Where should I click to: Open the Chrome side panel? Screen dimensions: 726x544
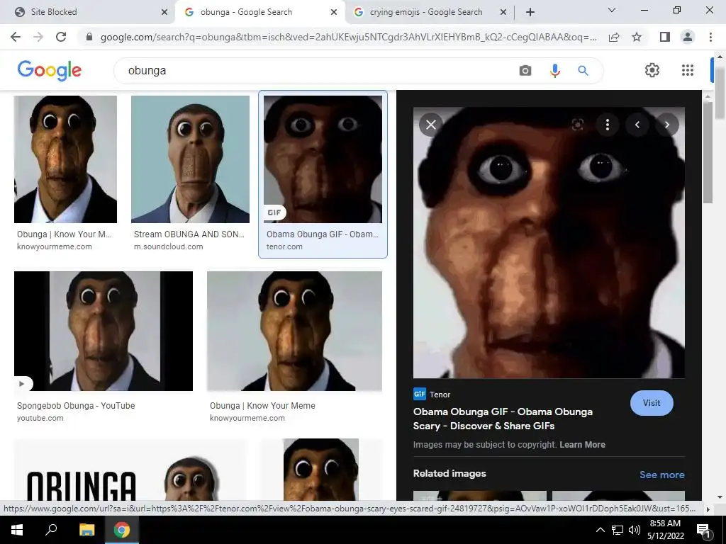[665, 37]
